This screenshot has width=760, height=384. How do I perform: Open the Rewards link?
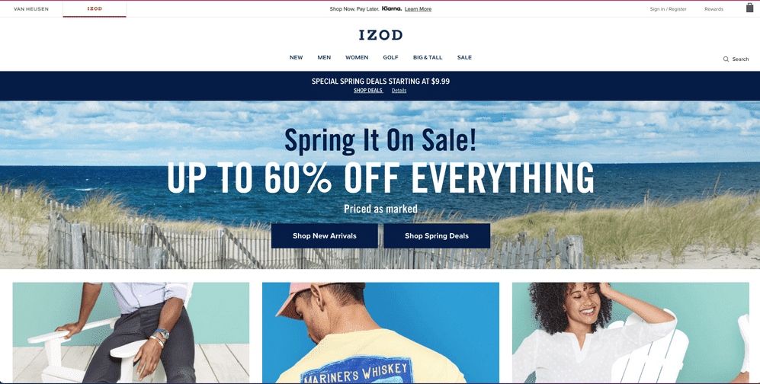[714, 9]
